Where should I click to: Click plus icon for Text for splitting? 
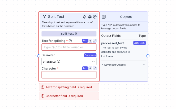tap(90, 41)
